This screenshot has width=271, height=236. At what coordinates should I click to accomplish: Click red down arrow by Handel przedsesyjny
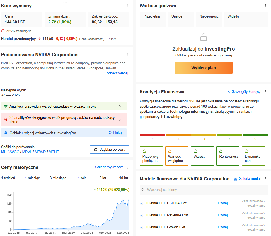[x=40, y=39]
